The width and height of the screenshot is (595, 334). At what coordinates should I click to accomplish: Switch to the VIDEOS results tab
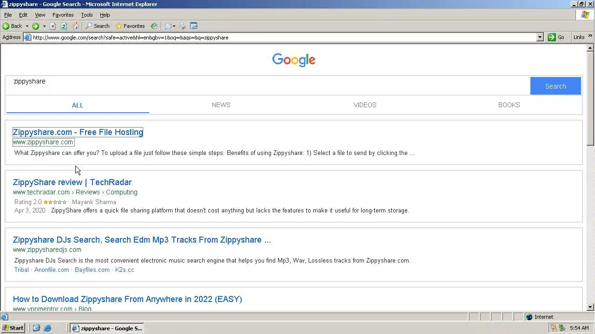(365, 105)
